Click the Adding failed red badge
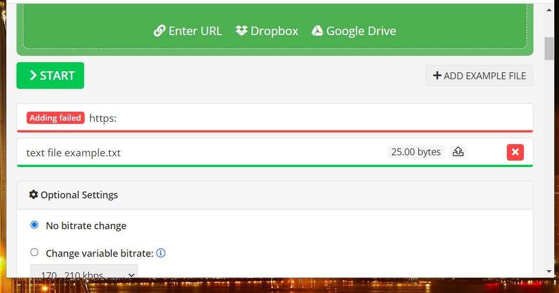This screenshot has width=559, height=293. (55, 118)
